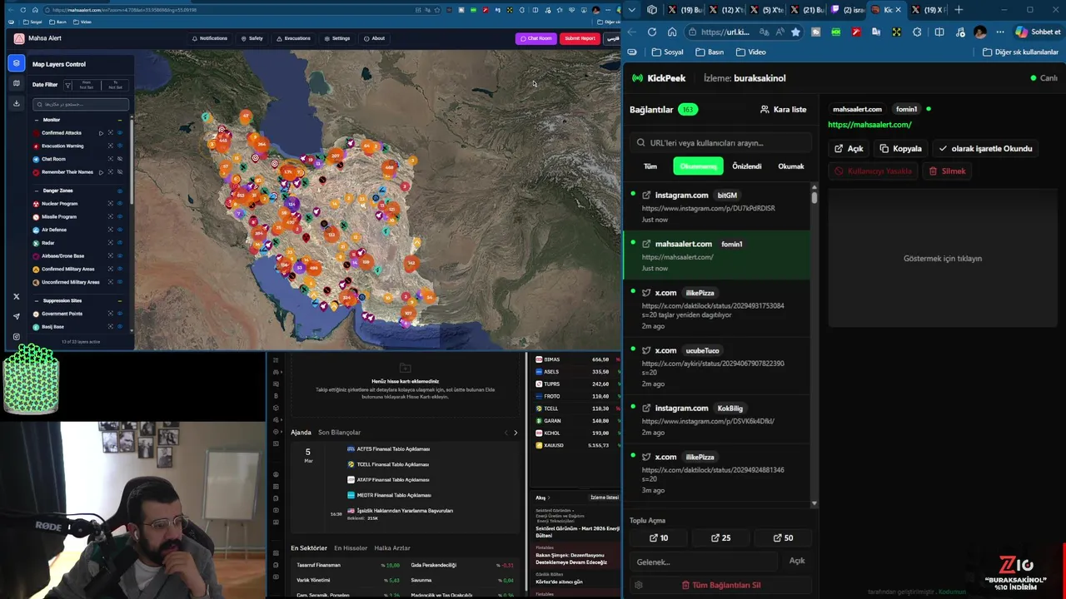Open the browser profile avatar
Image resolution: width=1066 pixels, height=599 pixels.
pos(979,32)
